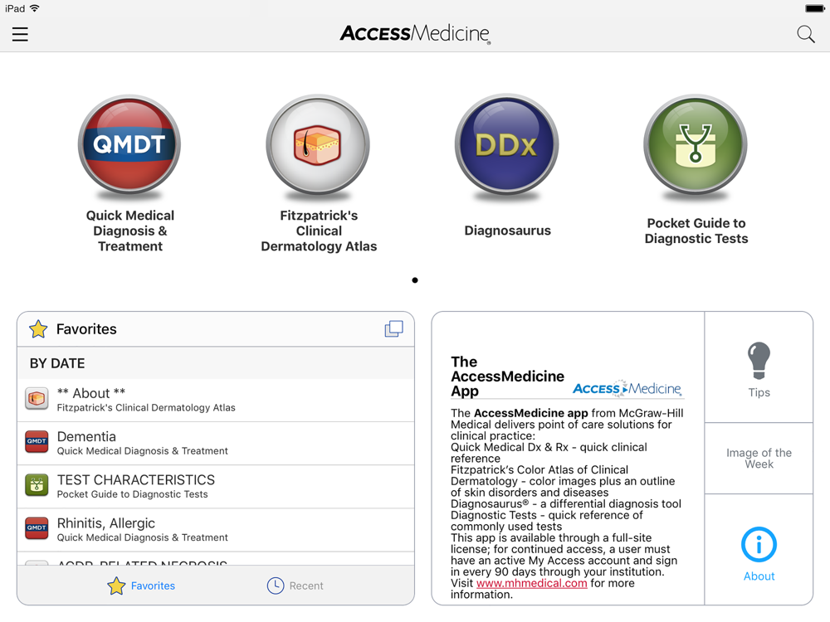Click the page indicator dot
This screenshot has width=830, height=622.
[x=415, y=280]
